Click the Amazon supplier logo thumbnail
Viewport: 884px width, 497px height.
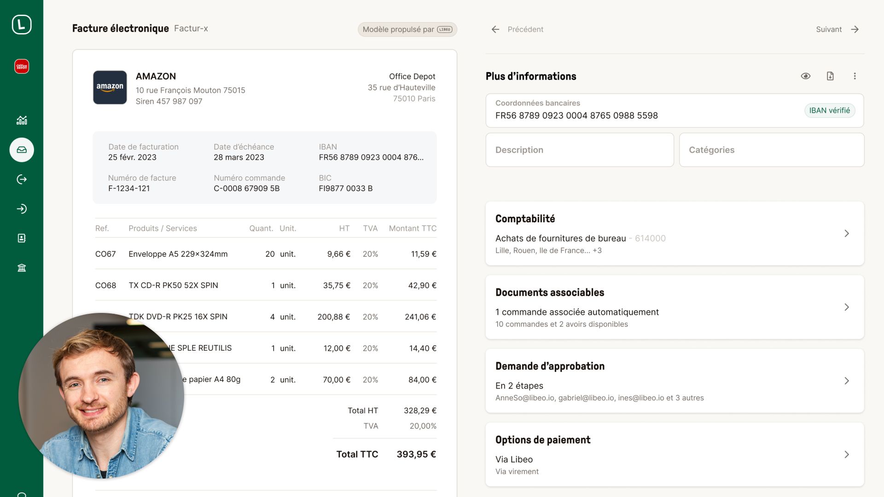110,87
